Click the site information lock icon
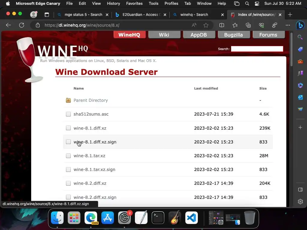Viewport: 307px width, 230px height. pos(38,25)
